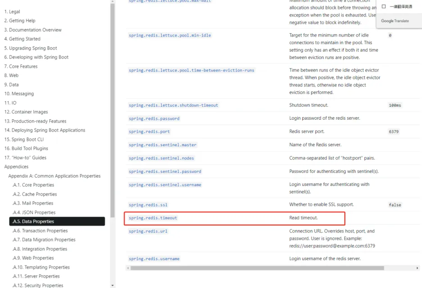Open A.12. Security Properties
422x288 pixels.
pyautogui.click(x=38, y=285)
